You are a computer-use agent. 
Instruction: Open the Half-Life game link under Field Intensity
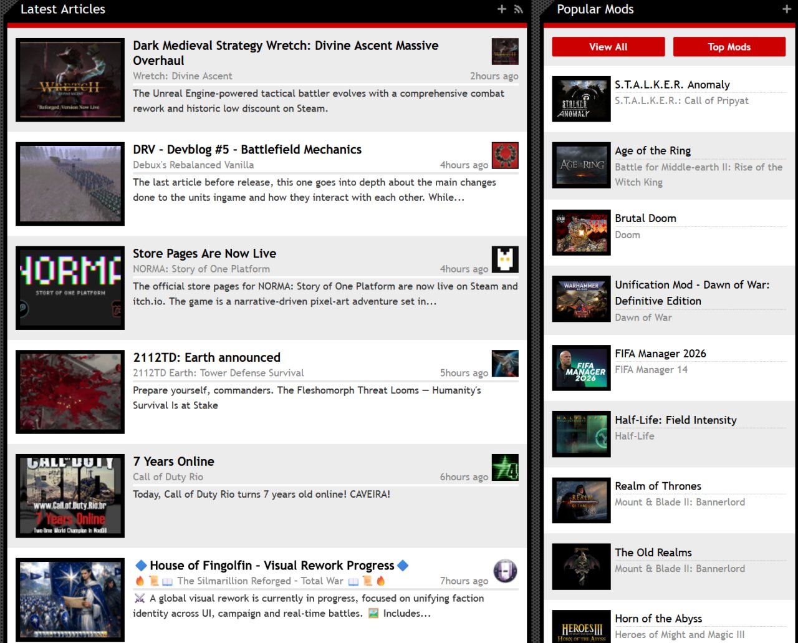[x=635, y=437]
